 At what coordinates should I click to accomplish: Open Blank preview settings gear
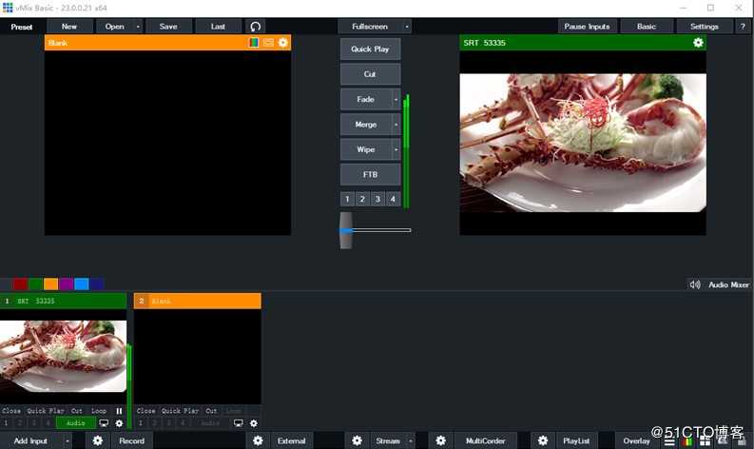point(282,43)
